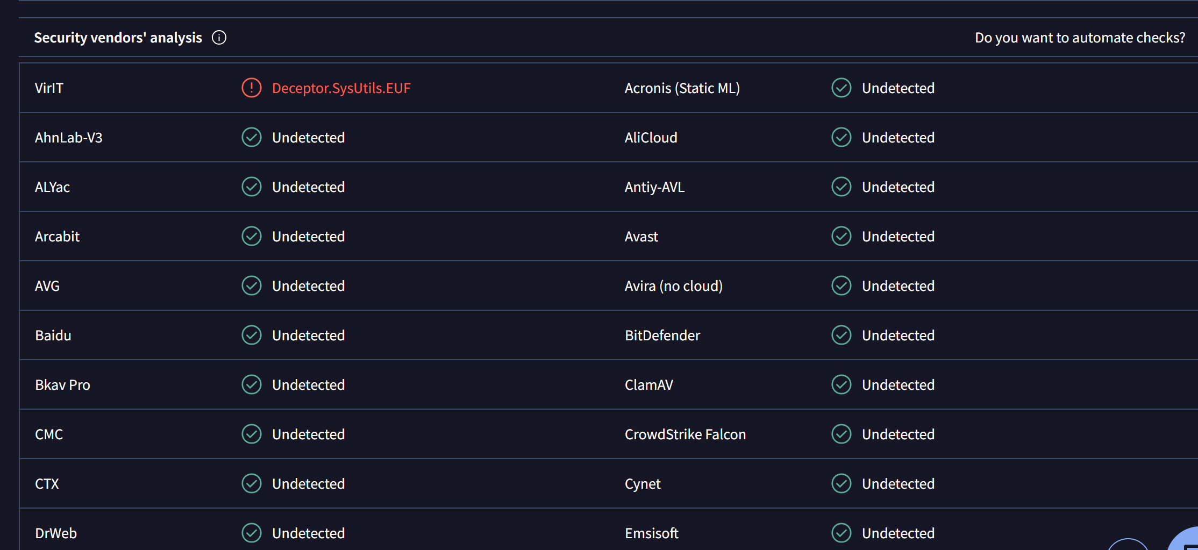Select the BitDefender checkmark status icon
The image size is (1198, 550).
pyautogui.click(x=841, y=335)
